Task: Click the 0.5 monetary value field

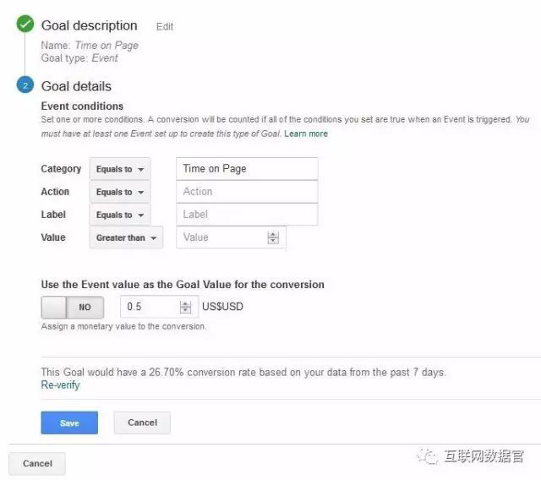Action: [x=150, y=307]
